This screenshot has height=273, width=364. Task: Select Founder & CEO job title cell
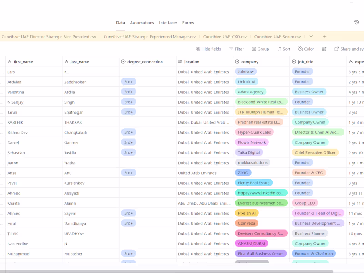click(318, 173)
